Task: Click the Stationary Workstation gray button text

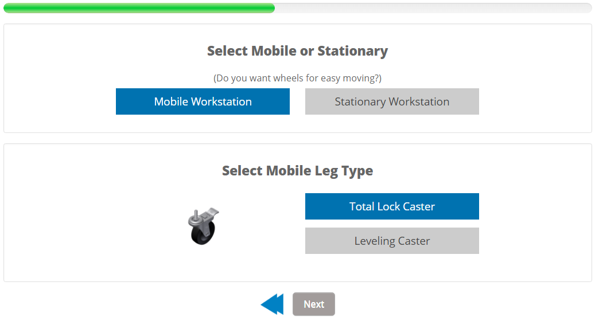Action: click(392, 101)
